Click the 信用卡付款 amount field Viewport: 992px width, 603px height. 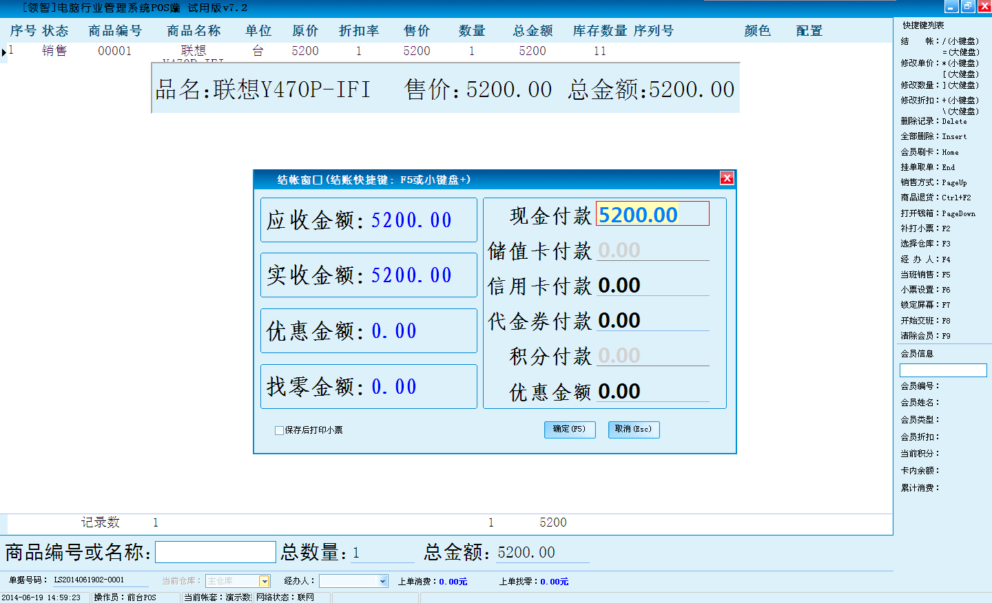click(652, 285)
